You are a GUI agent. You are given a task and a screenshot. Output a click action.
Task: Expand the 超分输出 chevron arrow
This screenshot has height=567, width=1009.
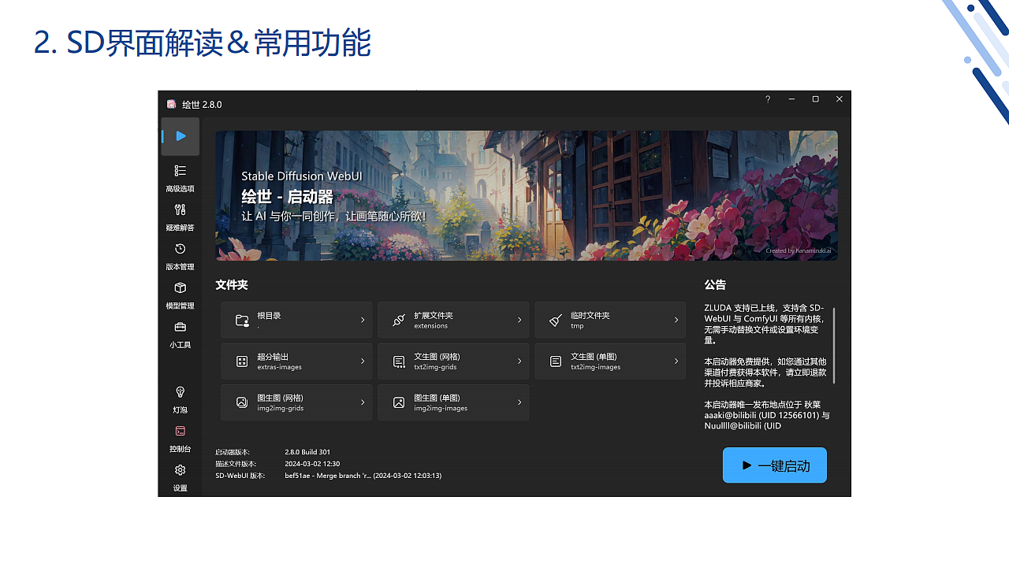click(x=363, y=361)
